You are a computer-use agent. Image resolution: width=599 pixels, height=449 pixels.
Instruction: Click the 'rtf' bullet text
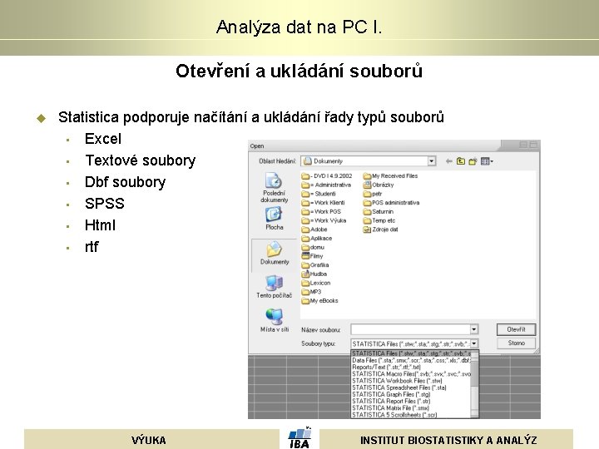92,247
